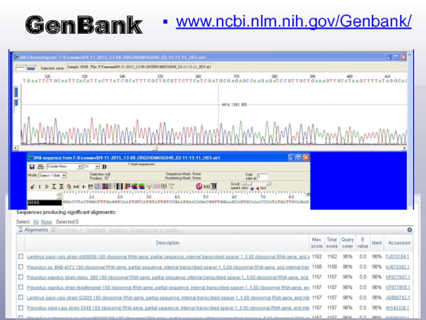
Task: Select the 'D' delete mode icon
Action: 47,187
